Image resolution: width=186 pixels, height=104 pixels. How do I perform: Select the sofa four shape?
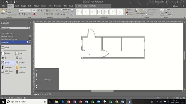coord(21,72)
